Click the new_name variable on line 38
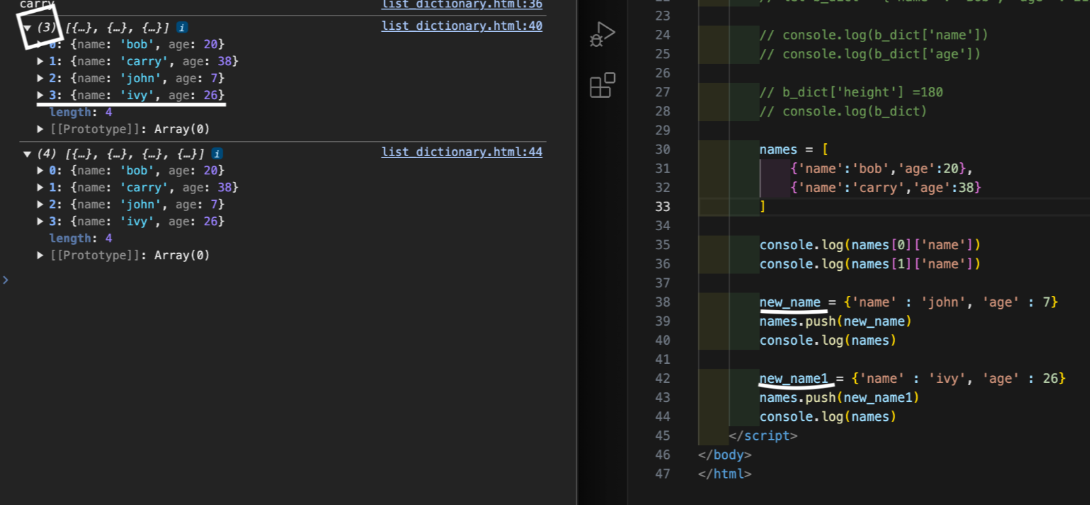Viewport: 1090px width, 505px height. [790, 302]
